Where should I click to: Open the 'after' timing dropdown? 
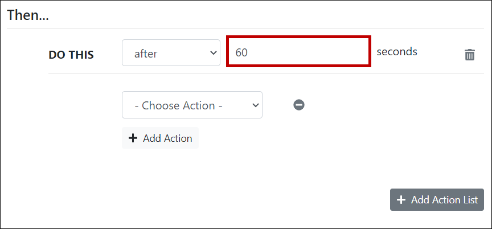(171, 53)
